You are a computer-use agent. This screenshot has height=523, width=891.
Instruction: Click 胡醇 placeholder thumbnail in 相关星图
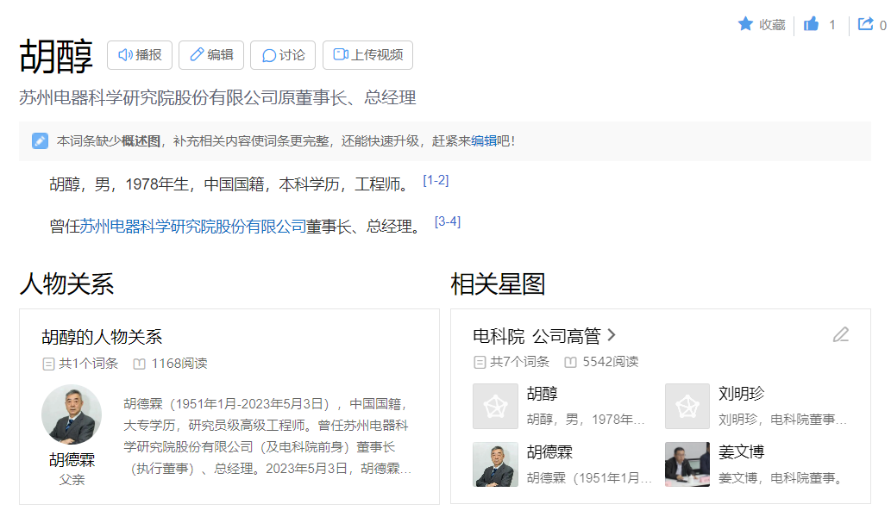(x=495, y=406)
